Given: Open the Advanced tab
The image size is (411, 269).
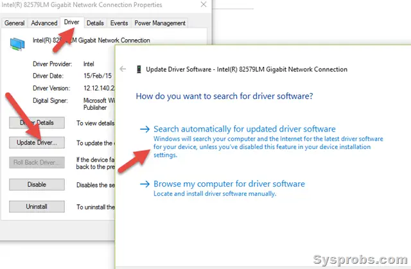Looking at the screenshot, I should coord(44,23).
